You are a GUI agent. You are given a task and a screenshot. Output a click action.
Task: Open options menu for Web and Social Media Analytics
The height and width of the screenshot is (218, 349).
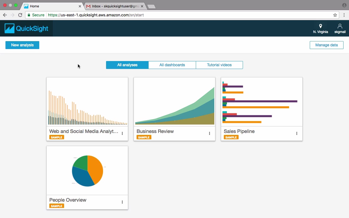coord(122,134)
